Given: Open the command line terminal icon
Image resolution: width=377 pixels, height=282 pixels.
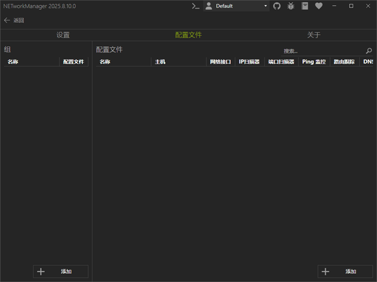Looking at the screenshot, I should tap(196, 6).
